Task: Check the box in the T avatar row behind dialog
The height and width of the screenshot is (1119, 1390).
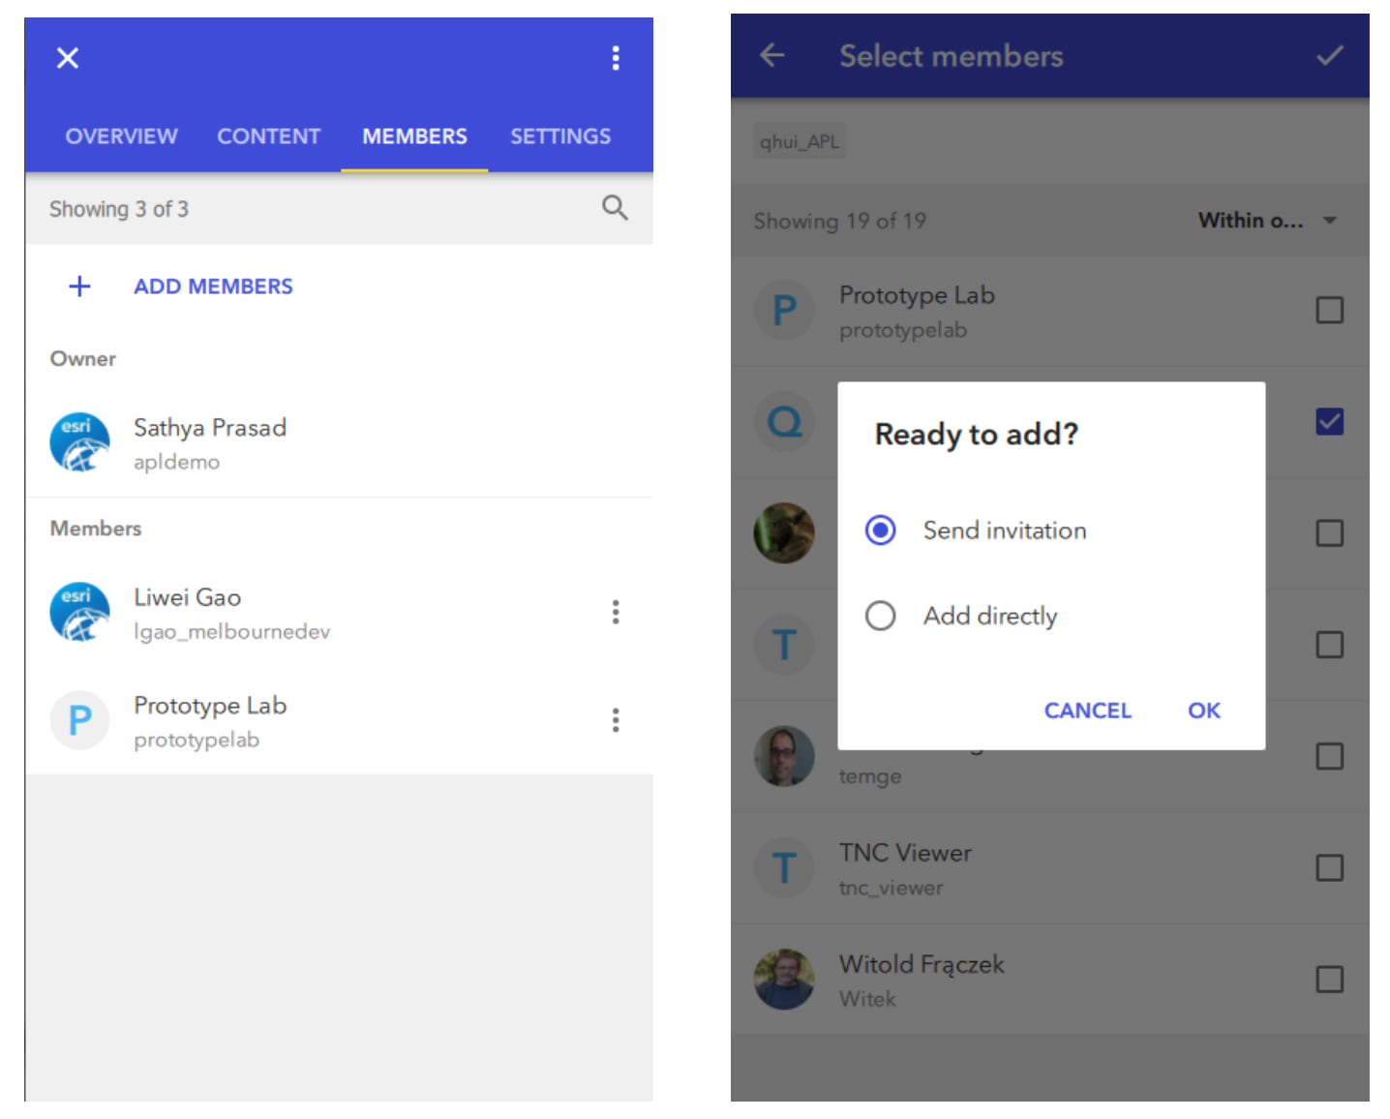Action: [1329, 645]
